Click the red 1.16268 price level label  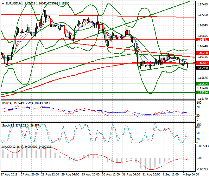click(x=202, y=53)
